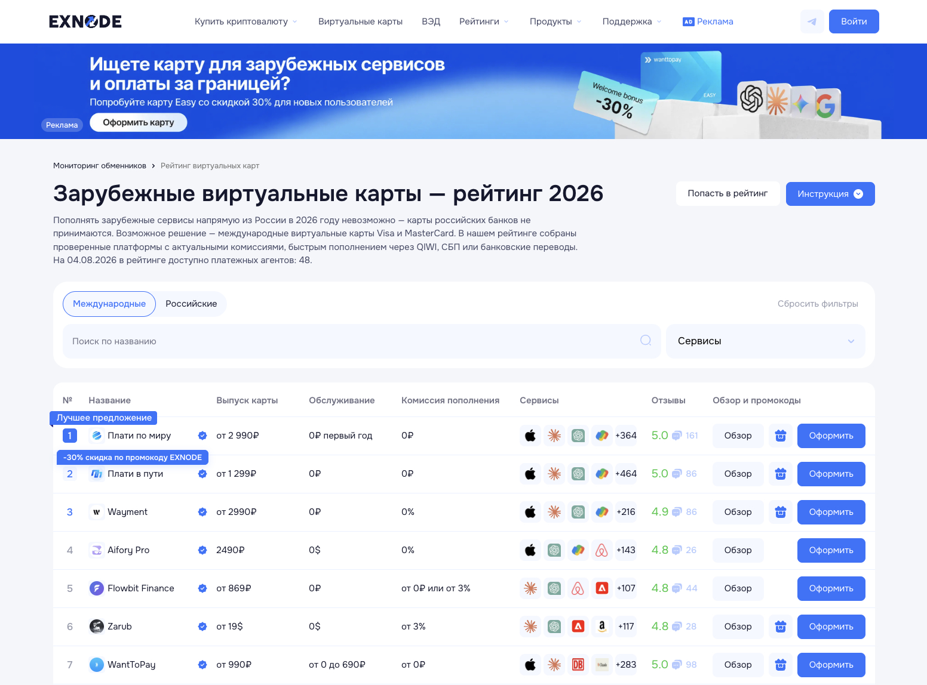Open the promo gift icon for Плати по миру
The width and height of the screenshot is (927, 685).
tap(781, 436)
